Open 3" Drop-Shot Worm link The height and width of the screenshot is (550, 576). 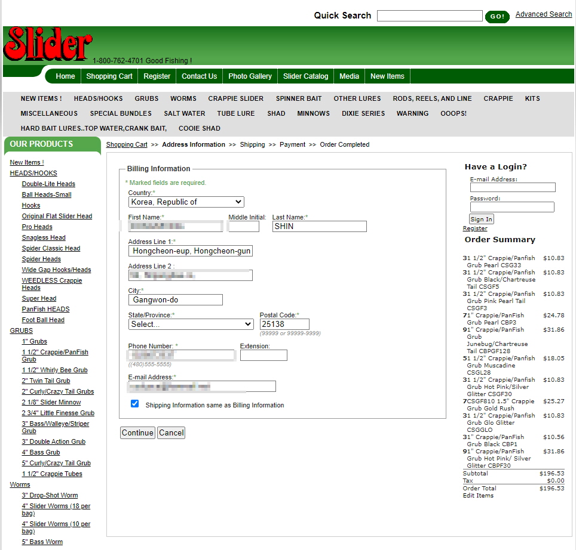(x=50, y=495)
